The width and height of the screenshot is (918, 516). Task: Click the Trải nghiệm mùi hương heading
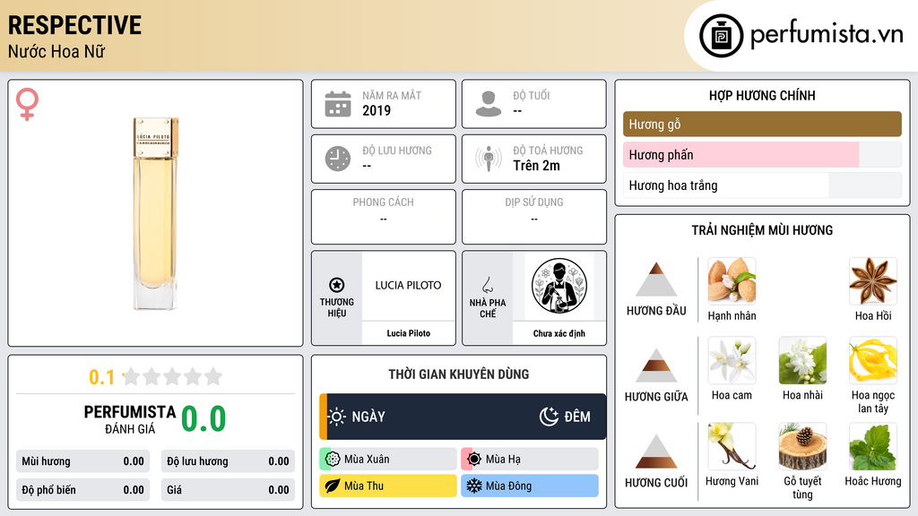[x=762, y=230]
